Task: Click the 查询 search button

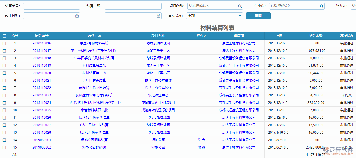Action: (258, 16)
